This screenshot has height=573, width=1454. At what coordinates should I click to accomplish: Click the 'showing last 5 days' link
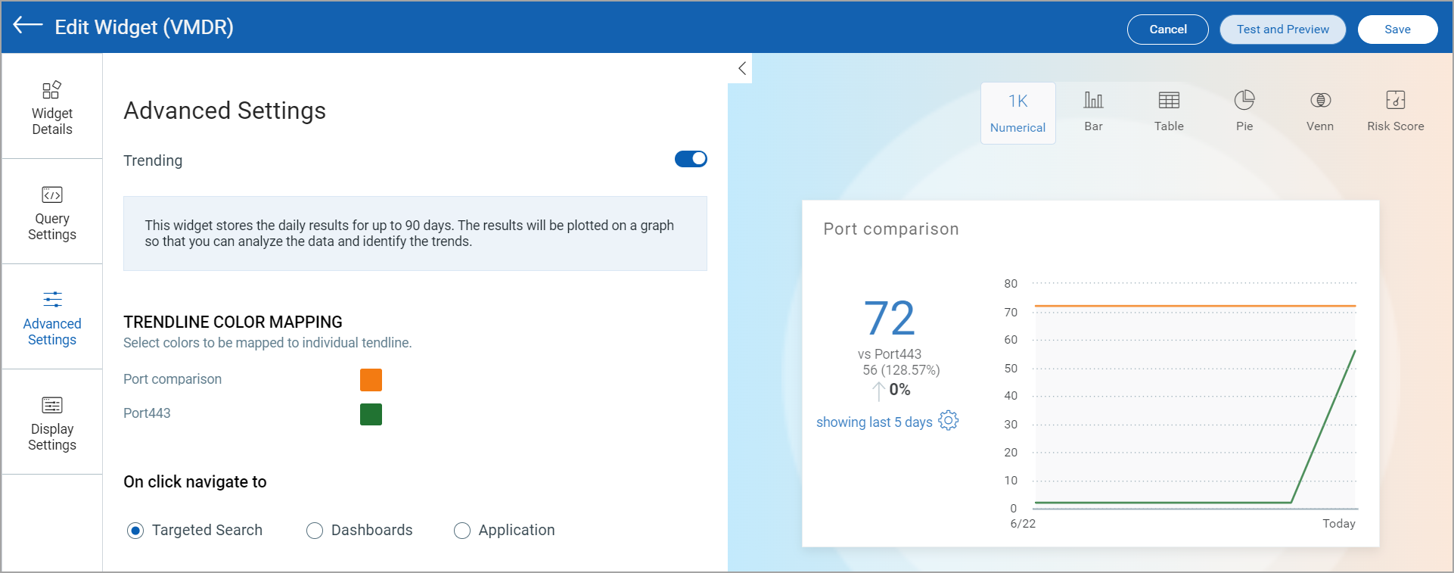tap(875, 422)
